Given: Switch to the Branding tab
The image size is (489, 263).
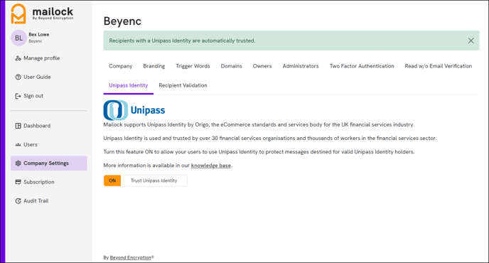Looking at the screenshot, I should click(x=154, y=66).
